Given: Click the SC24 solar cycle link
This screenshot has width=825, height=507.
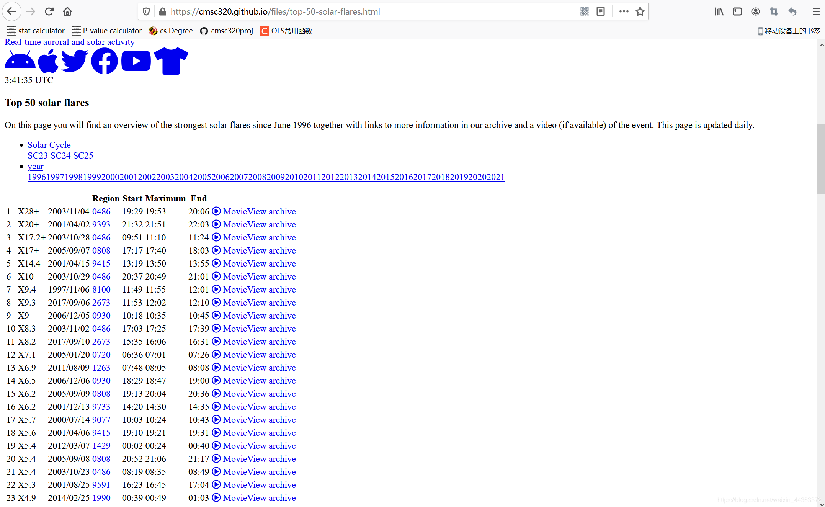Looking at the screenshot, I should tap(60, 155).
